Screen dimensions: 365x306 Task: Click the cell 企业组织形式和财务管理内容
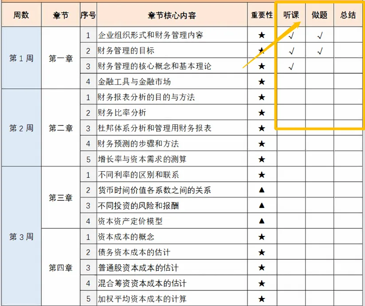(172, 35)
